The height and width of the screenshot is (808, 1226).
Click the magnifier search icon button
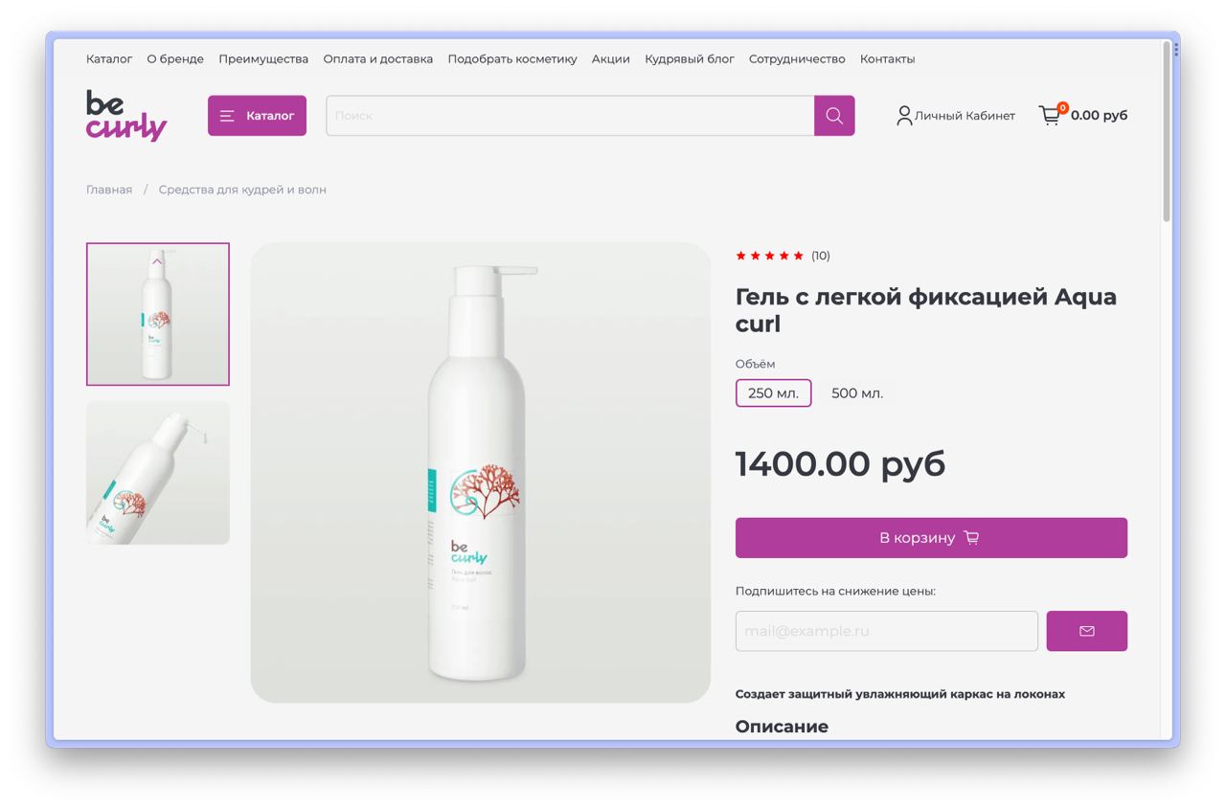pos(834,116)
